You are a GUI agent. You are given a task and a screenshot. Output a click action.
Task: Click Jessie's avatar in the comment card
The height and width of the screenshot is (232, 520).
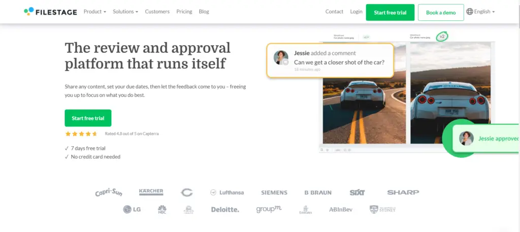(x=281, y=57)
